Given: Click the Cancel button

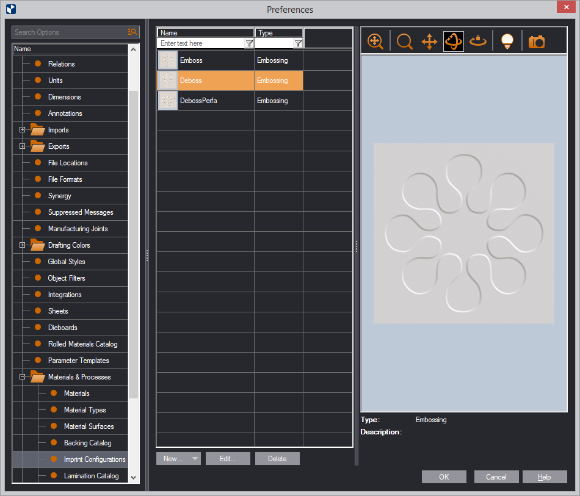Looking at the screenshot, I should (496, 476).
